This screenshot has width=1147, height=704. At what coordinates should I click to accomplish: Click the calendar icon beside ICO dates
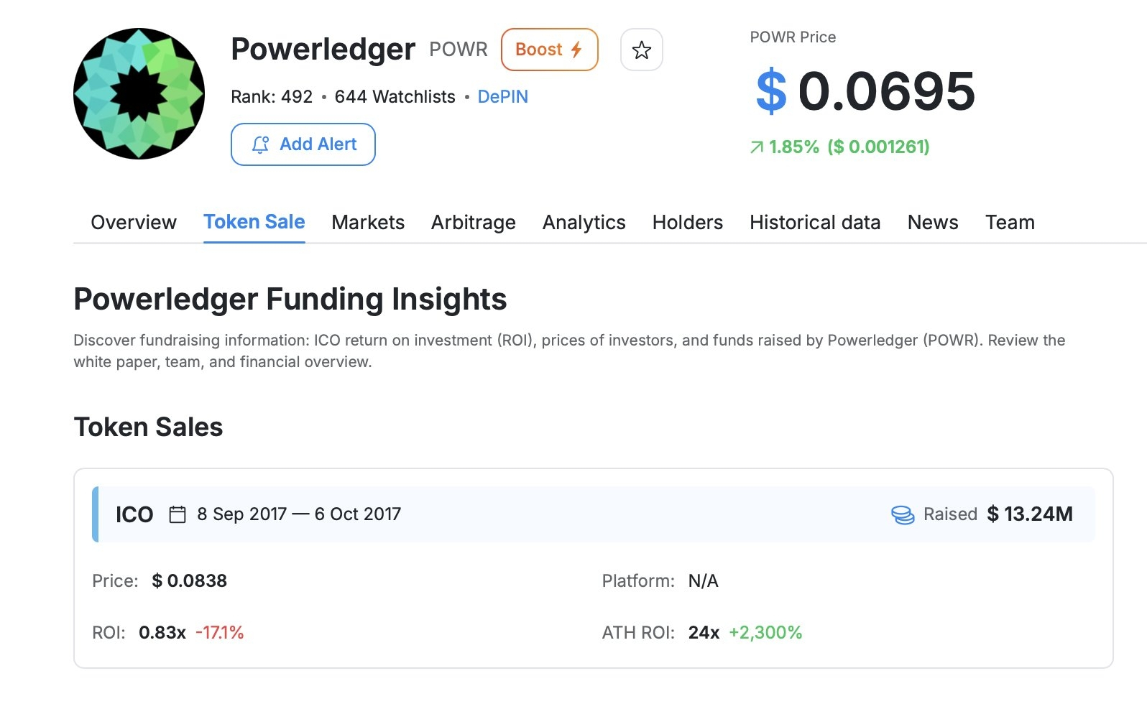coord(178,514)
